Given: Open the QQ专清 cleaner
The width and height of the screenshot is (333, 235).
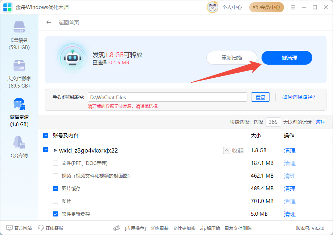Looking at the screenshot, I should pyautogui.click(x=19, y=147).
